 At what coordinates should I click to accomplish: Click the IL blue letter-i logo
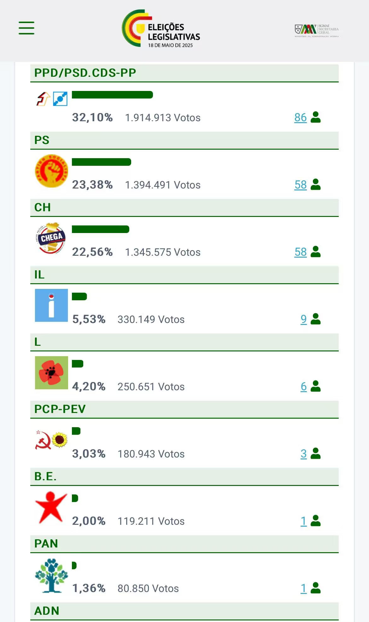point(51,305)
